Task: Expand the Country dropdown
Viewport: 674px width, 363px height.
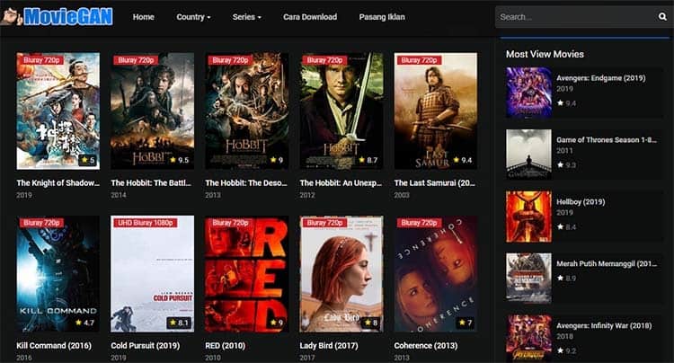Action: pos(193,17)
